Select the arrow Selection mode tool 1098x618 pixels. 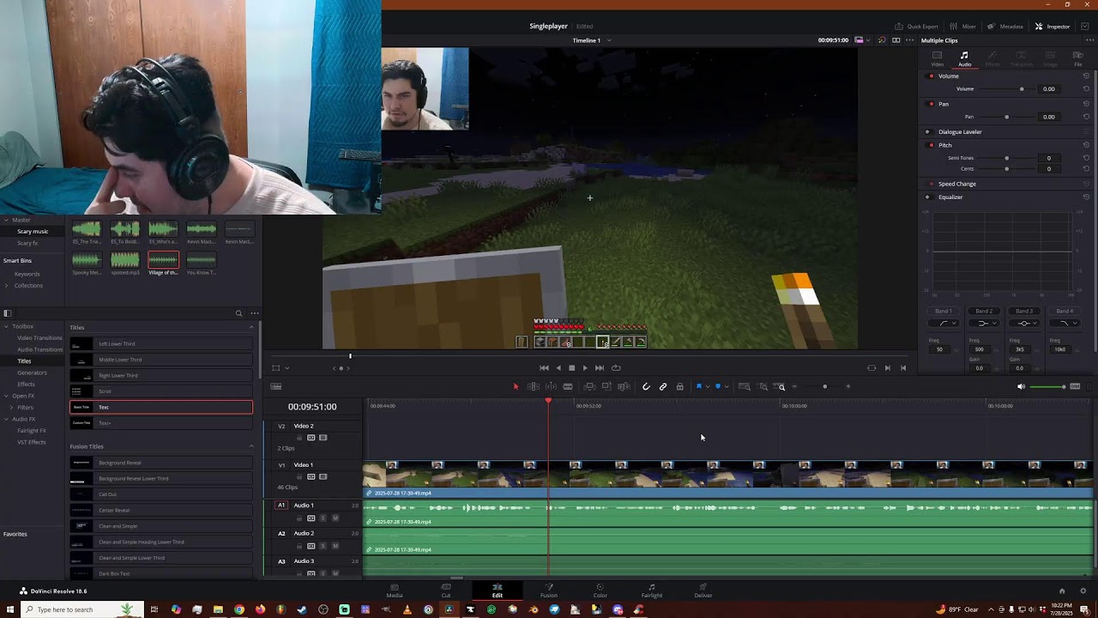pos(516,387)
